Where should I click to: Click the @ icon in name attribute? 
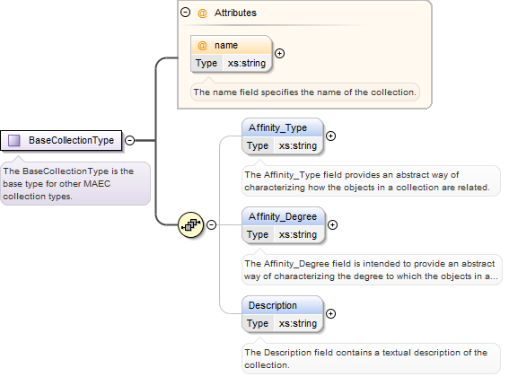point(202,45)
